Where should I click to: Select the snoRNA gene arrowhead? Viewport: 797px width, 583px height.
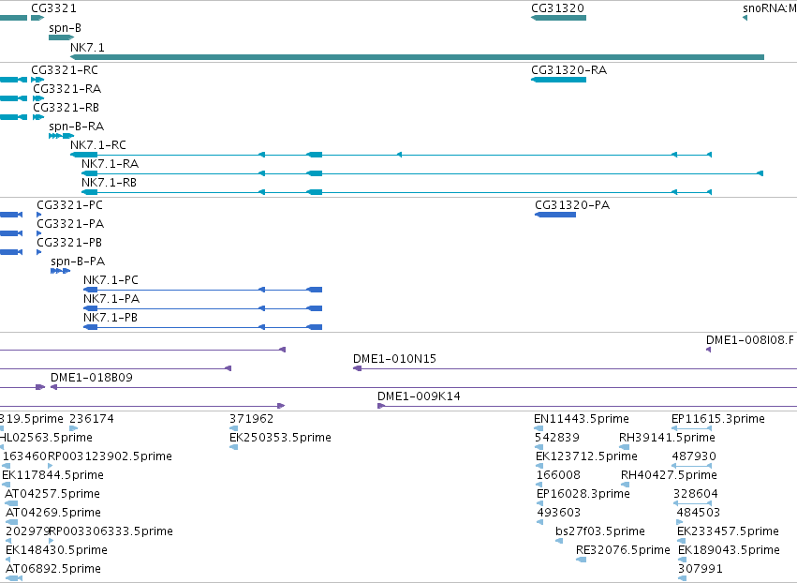click(745, 18)
